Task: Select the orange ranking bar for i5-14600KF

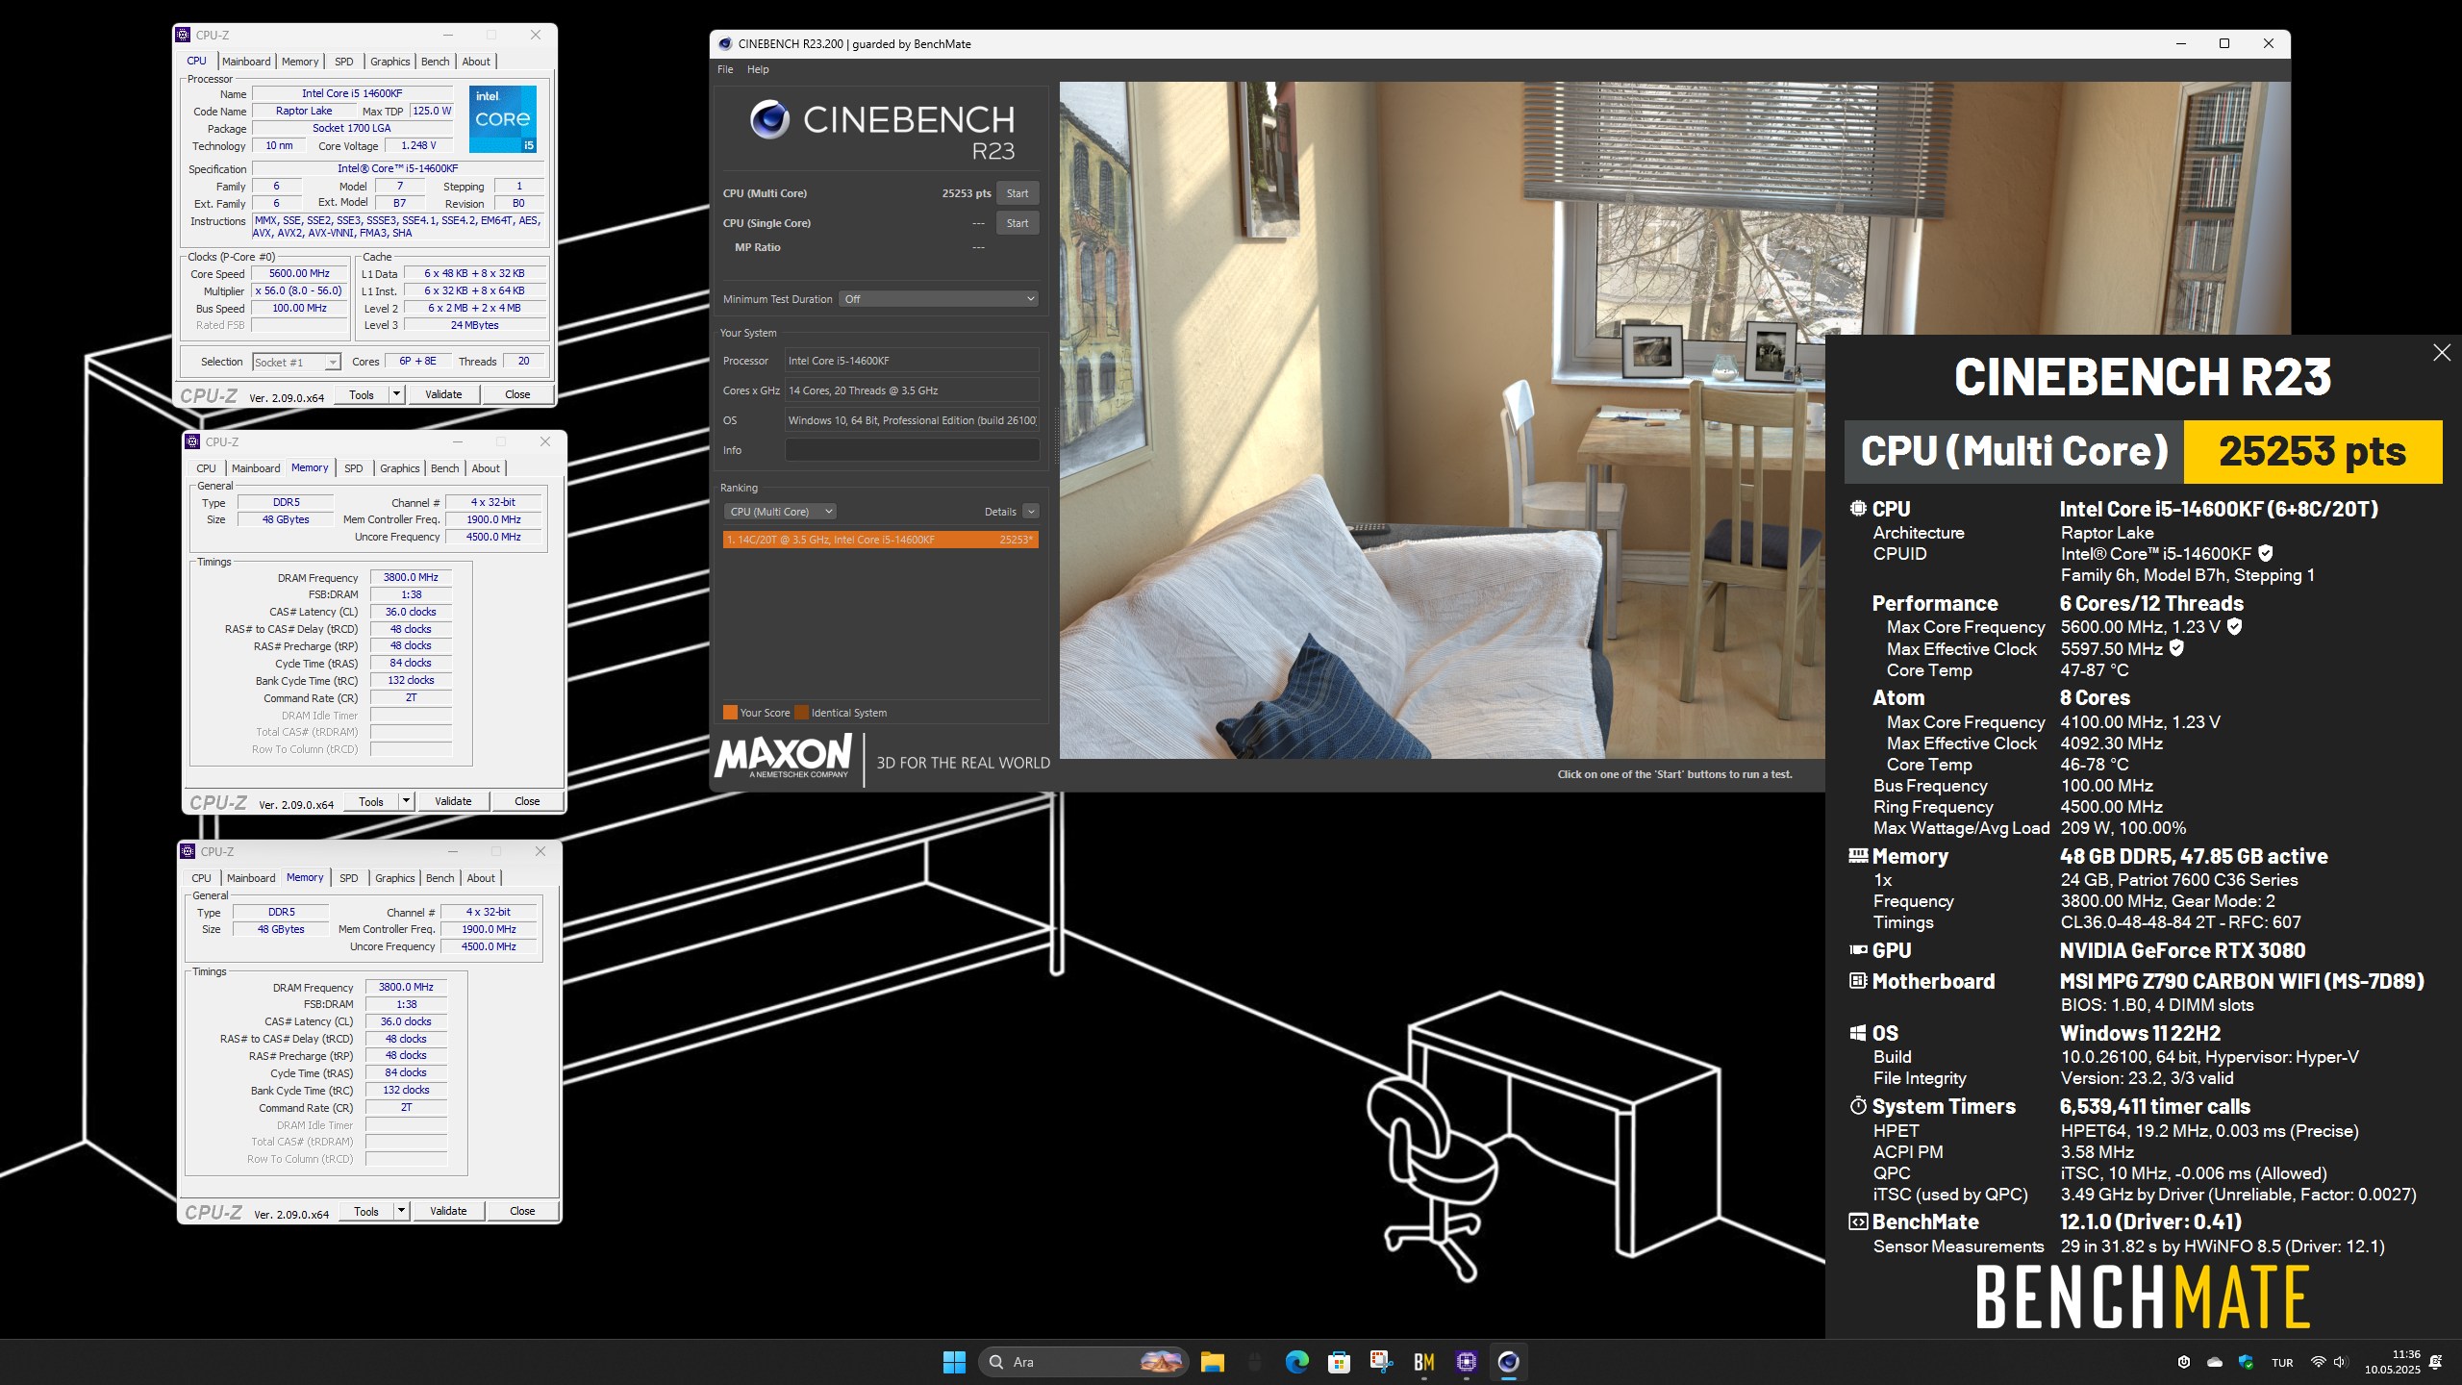Action: [880, 540]
